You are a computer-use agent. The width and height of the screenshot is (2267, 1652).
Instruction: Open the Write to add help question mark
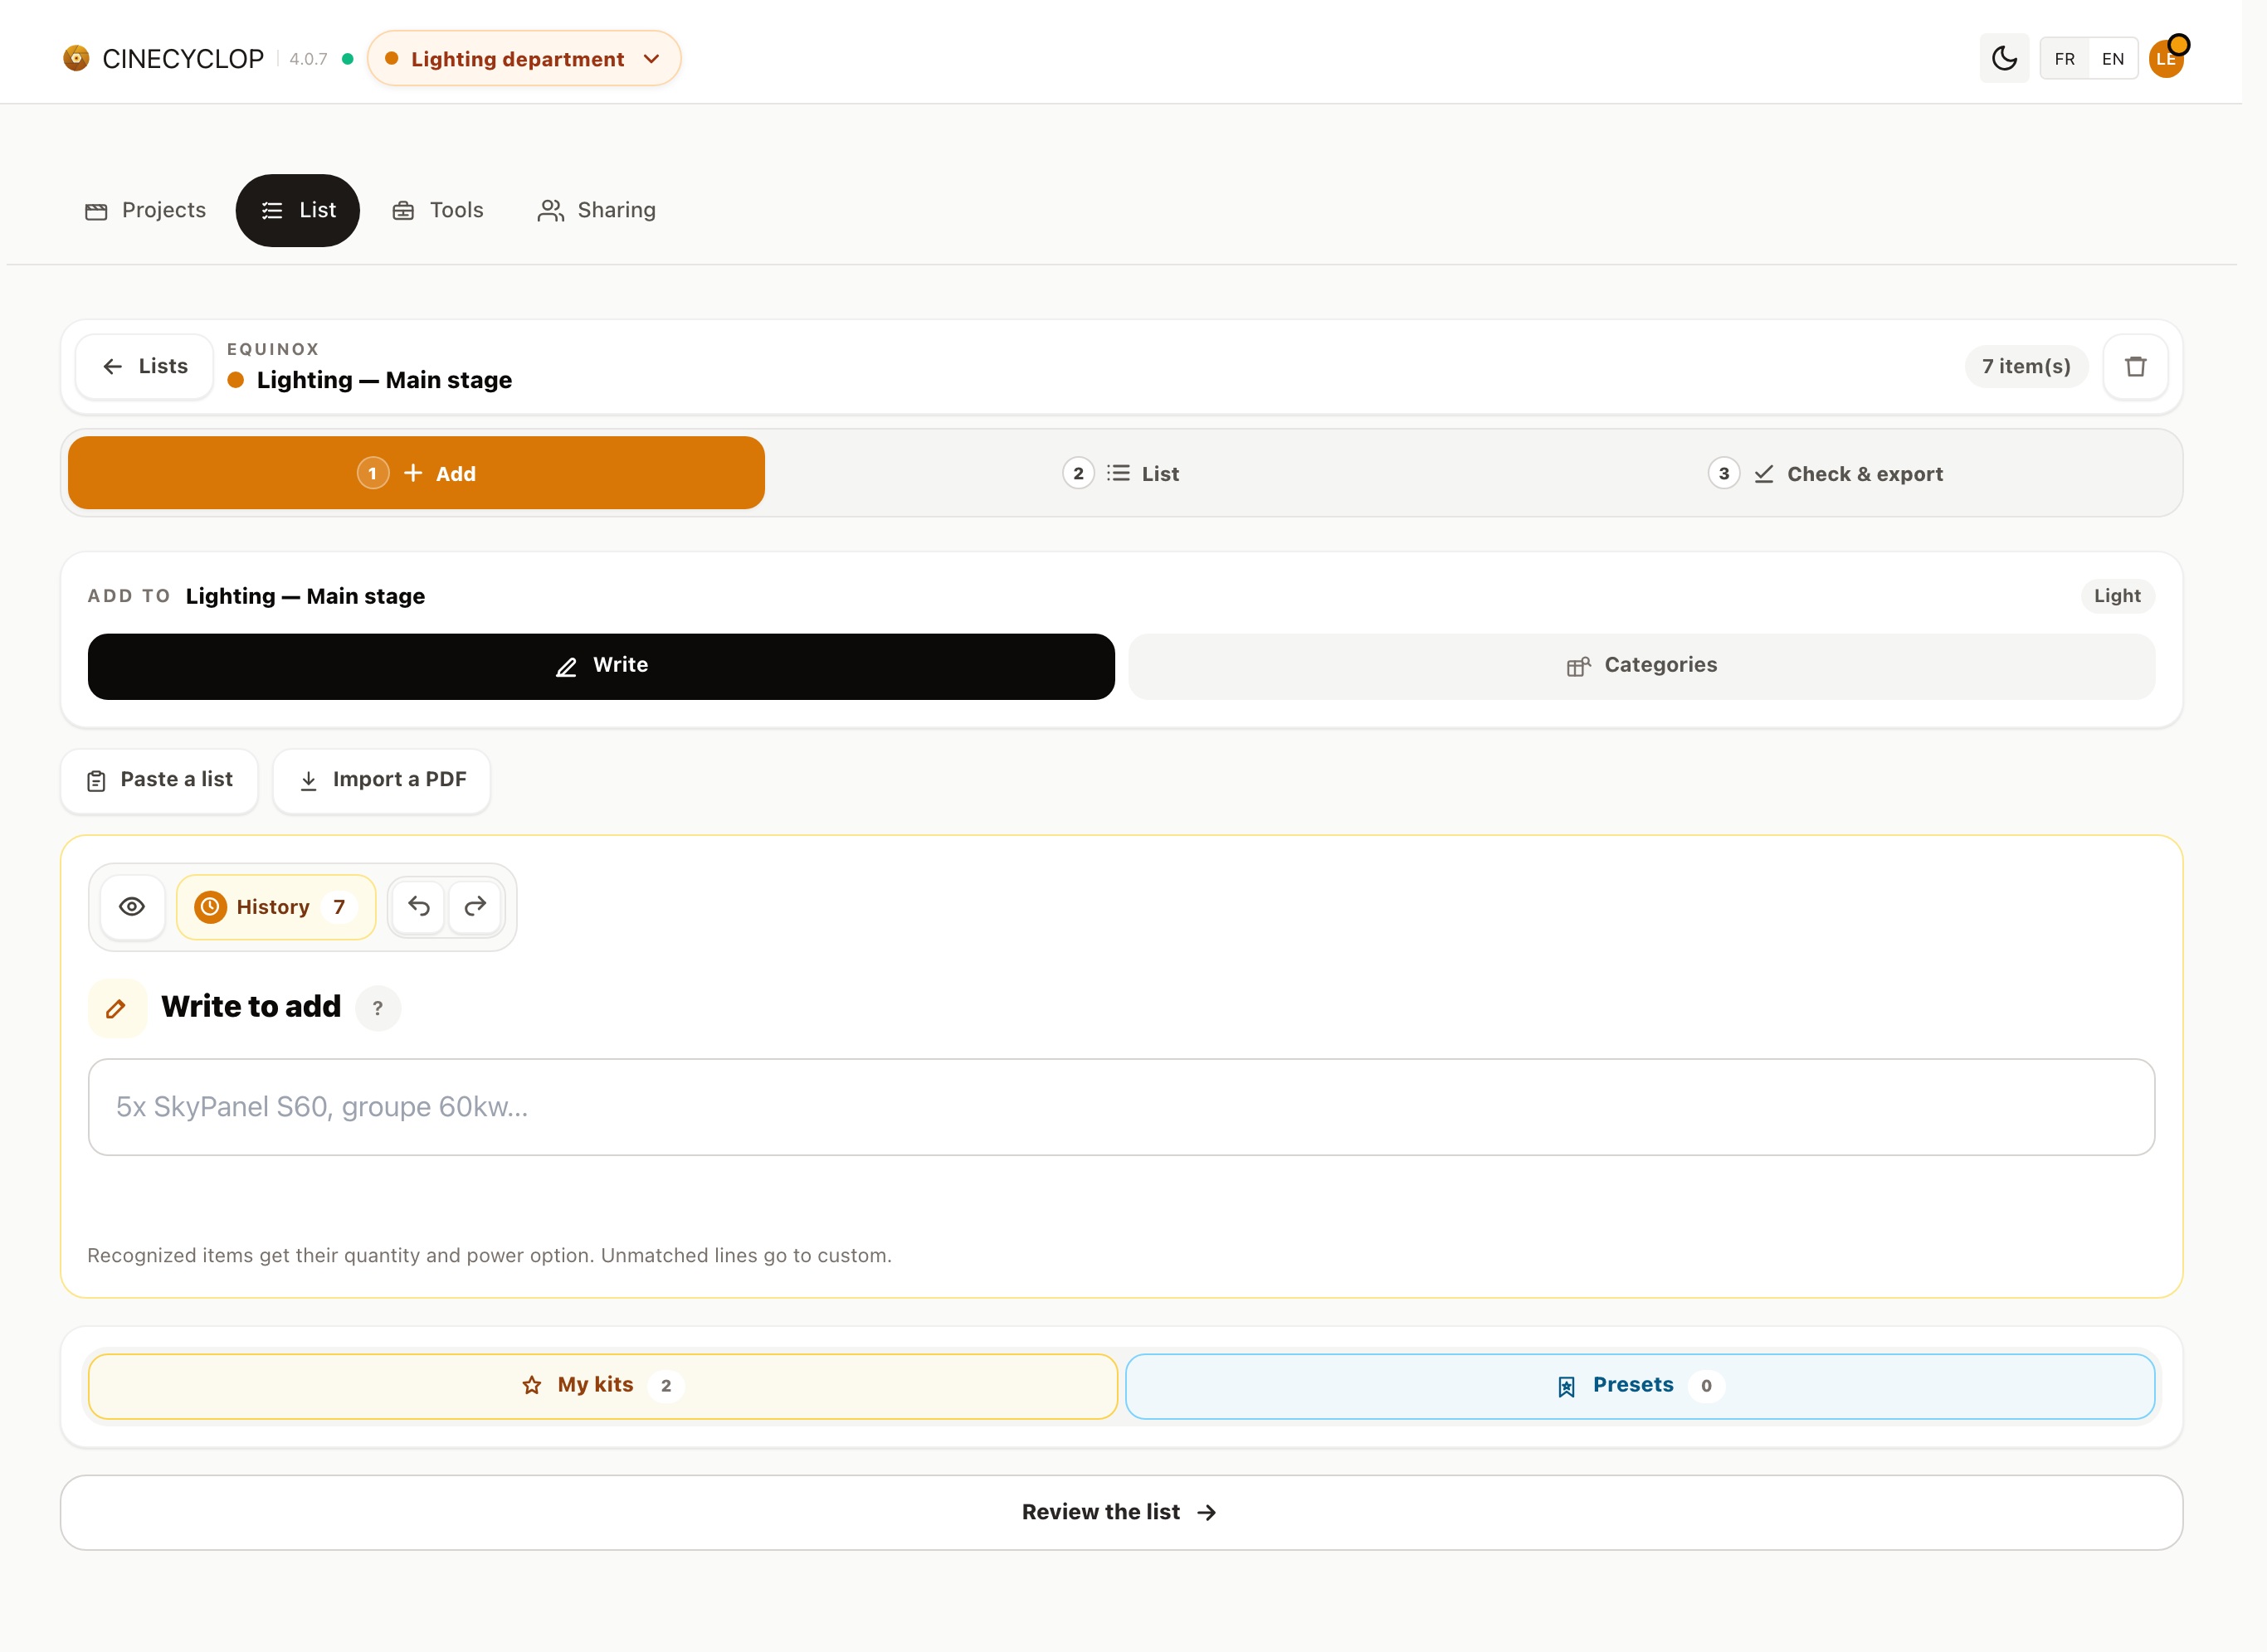tap(378, 1008)
